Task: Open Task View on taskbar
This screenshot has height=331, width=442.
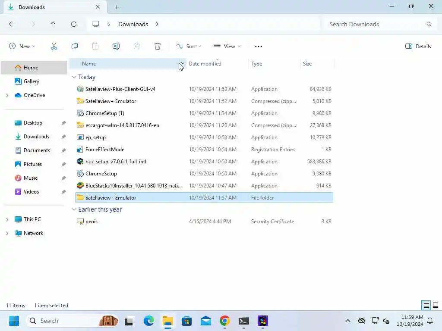Action: click(129, 321)
